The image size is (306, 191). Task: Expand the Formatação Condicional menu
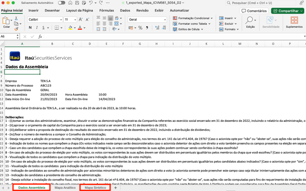(192, 18)
